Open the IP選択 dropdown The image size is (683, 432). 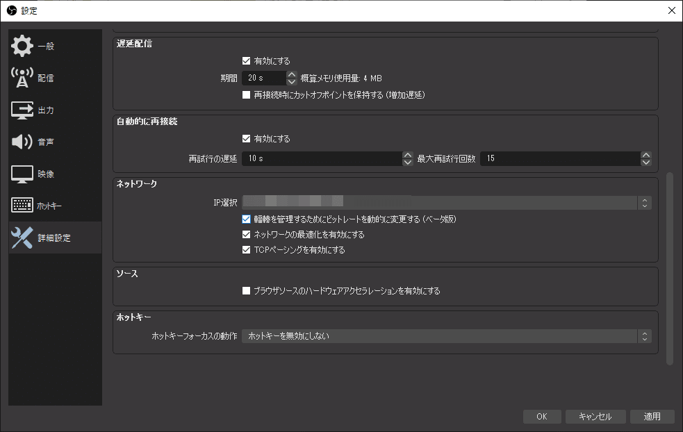tap(447, 203)
